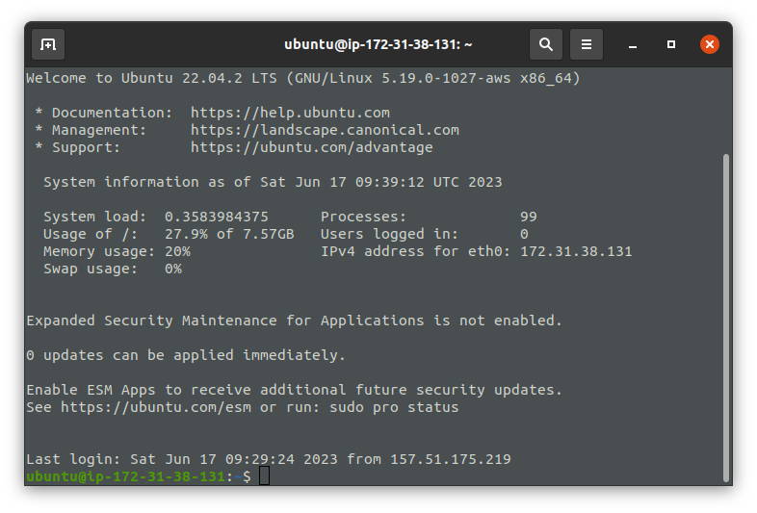Click the terminal cursor at the prompt
This screenshot has width=757, height=513.
coord(264,476)
